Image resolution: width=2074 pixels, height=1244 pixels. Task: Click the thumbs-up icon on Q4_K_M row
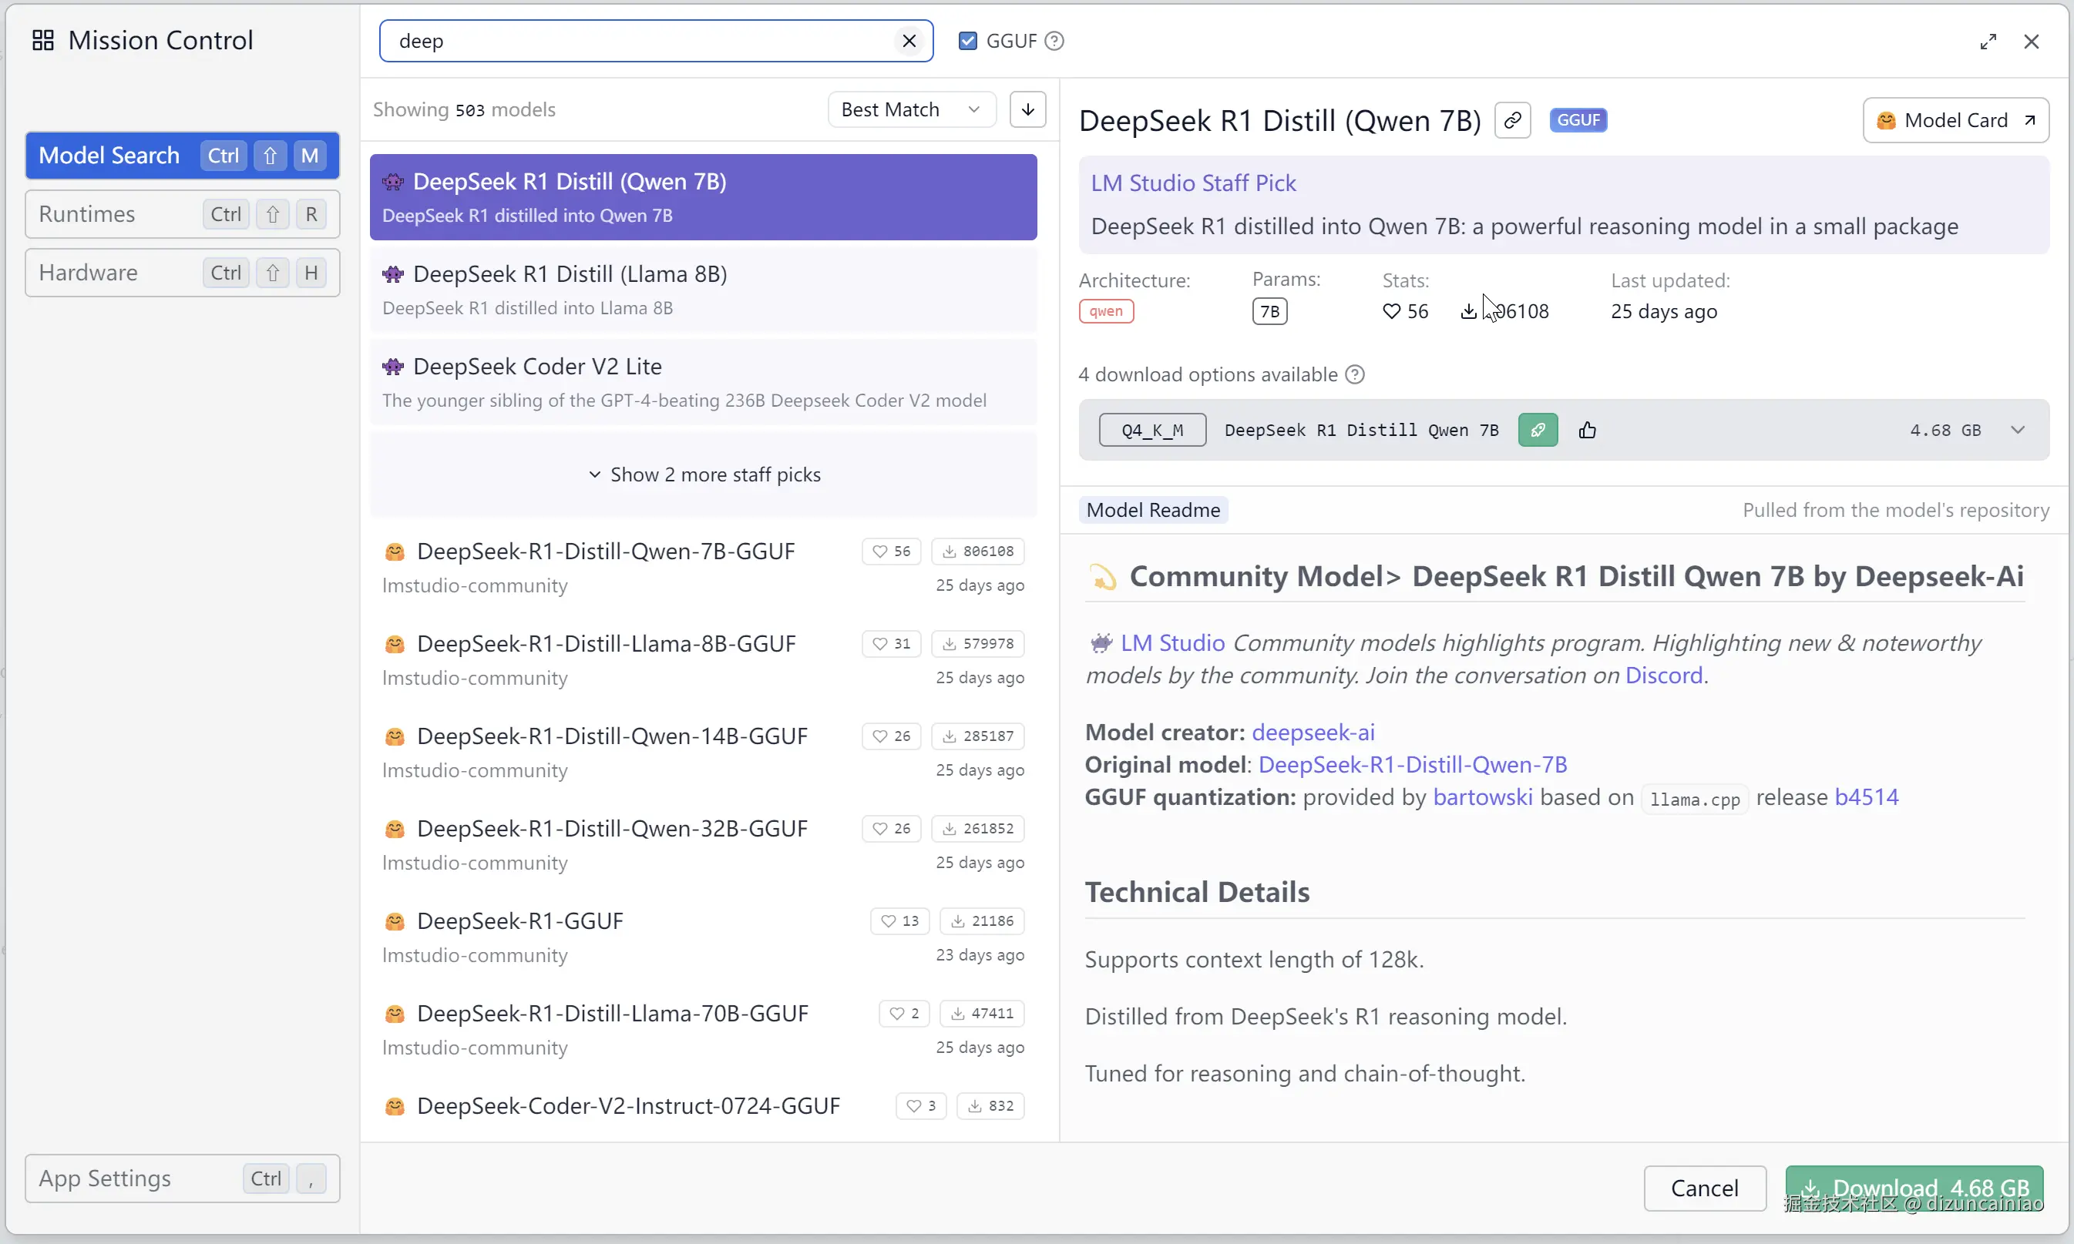tap(1587, 430)
